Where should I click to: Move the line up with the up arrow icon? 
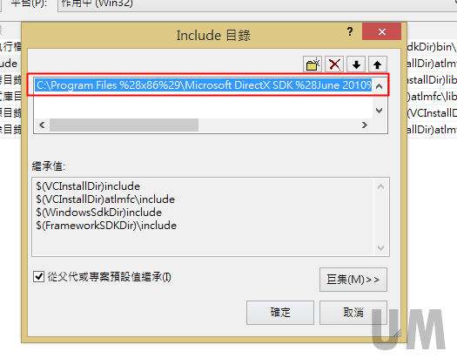(x=378, y=64)
